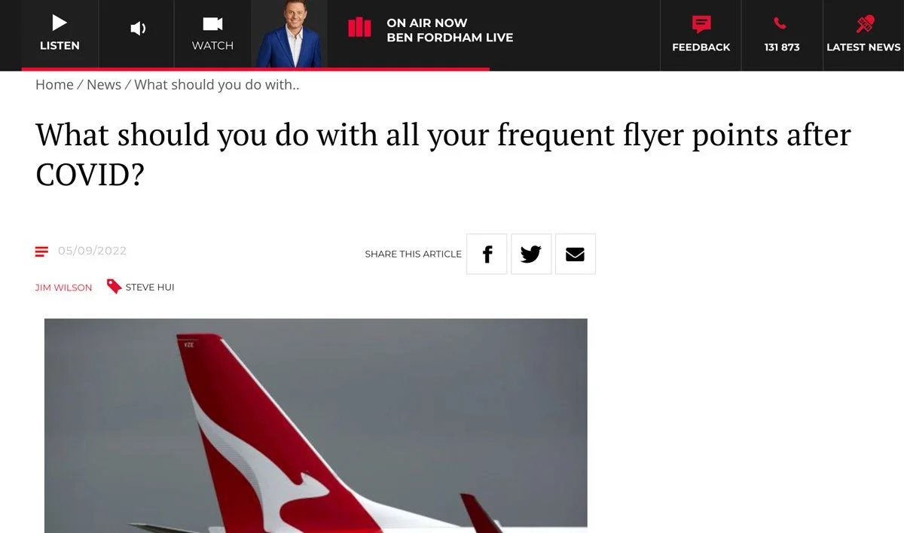The height and width of the screenshot is (533, 904).
Task: Click the 131 873 phone icon
Action: point(780,24)
